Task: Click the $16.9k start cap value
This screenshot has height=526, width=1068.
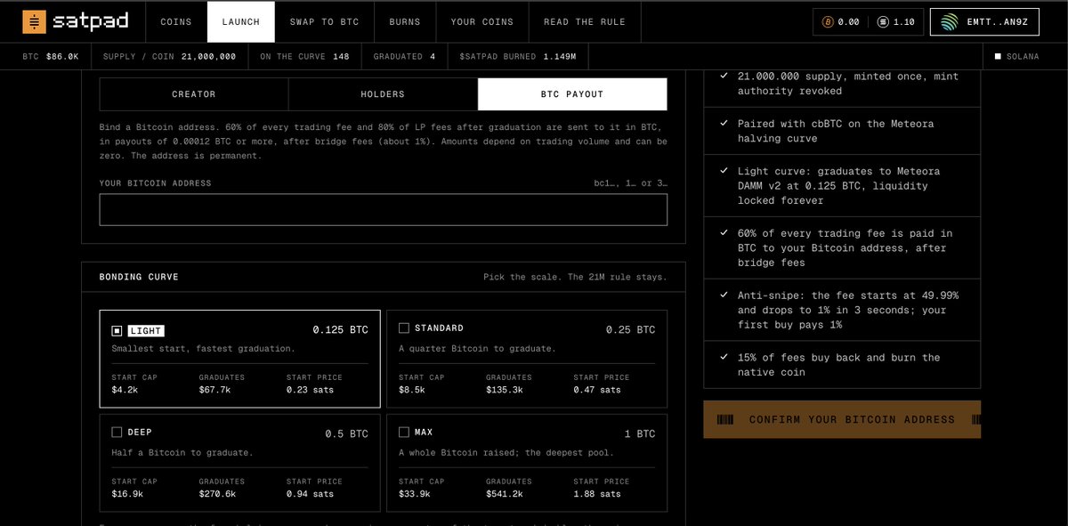Action: click(128, 494)
